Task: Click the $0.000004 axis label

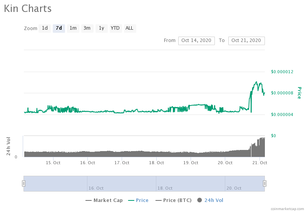Action: click(x=282, y=114)
